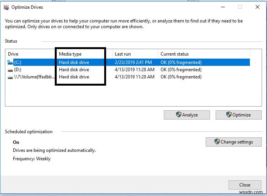Close the window with the title bar X
This screenshot has width=267, height=196.
point(257,7)
